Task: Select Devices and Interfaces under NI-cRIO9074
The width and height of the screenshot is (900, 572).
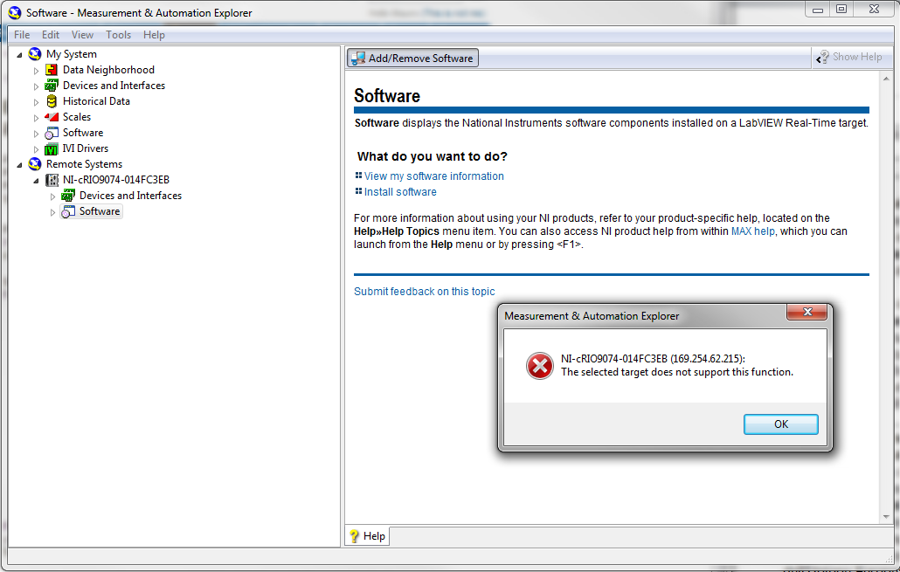Action: (130, 196)
